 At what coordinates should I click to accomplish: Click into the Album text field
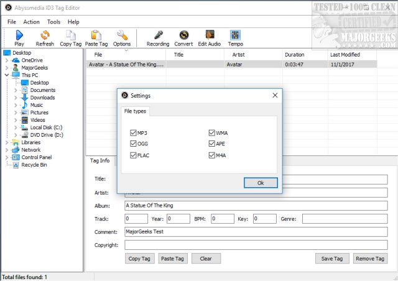pos(256,206)
